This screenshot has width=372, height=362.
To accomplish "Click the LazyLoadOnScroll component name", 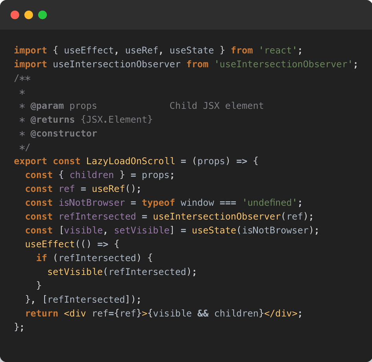I will tap(130, 161).
